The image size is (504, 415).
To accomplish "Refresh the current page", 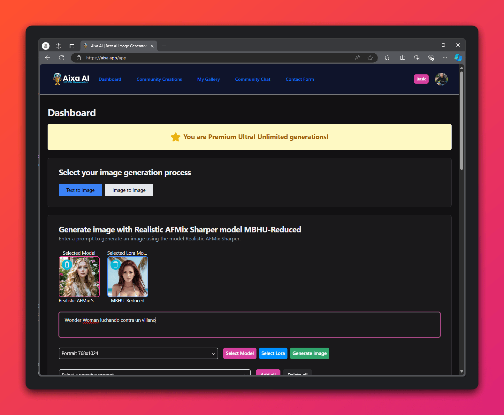I will coord(62,58).
